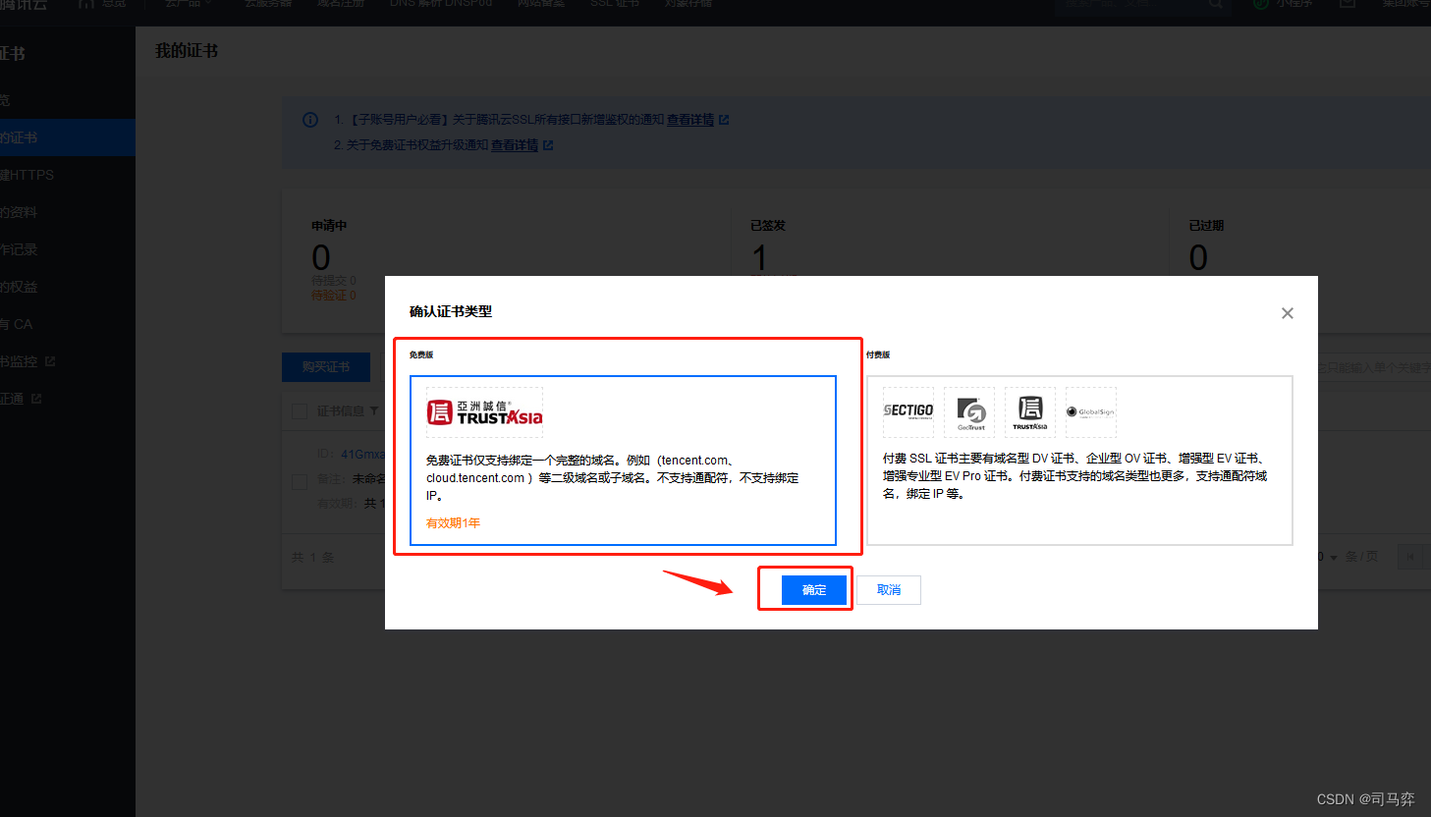Click the small TrustAsia logo in paid card
This screenshot has height=817, width=1431.
[x=1030, y=411]
